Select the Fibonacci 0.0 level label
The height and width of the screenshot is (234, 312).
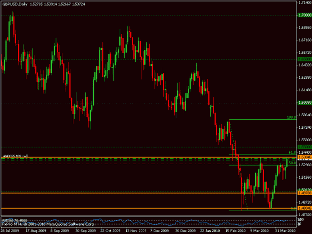point(294,209)
